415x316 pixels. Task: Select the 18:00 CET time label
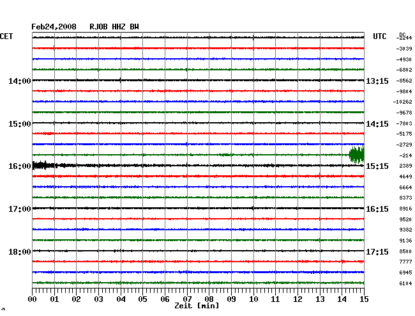click(20, 252)
